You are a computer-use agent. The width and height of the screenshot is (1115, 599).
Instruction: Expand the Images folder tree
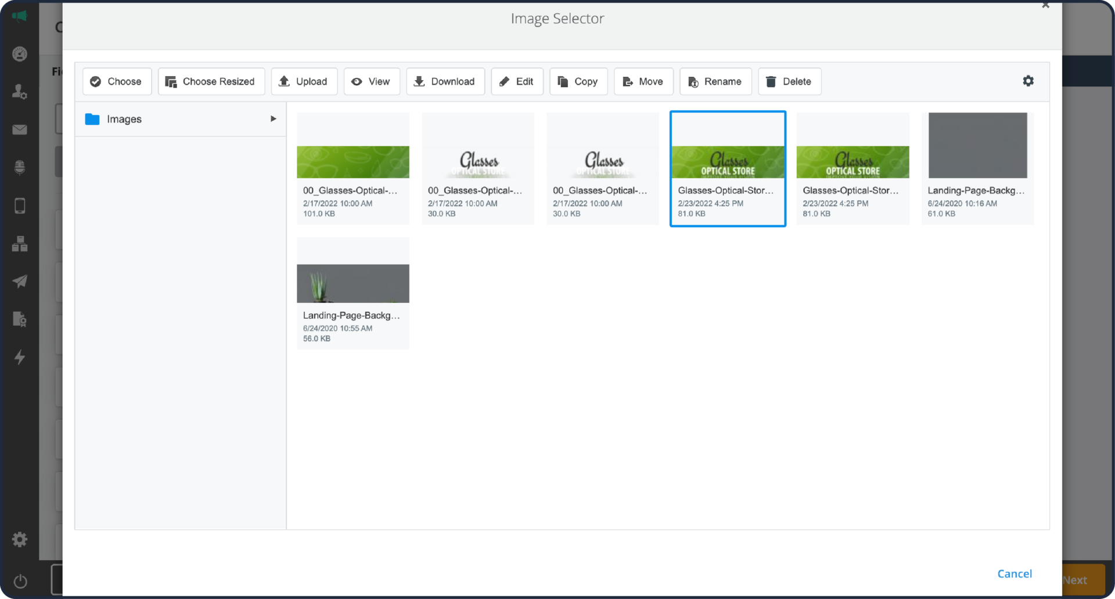(273, 118)
